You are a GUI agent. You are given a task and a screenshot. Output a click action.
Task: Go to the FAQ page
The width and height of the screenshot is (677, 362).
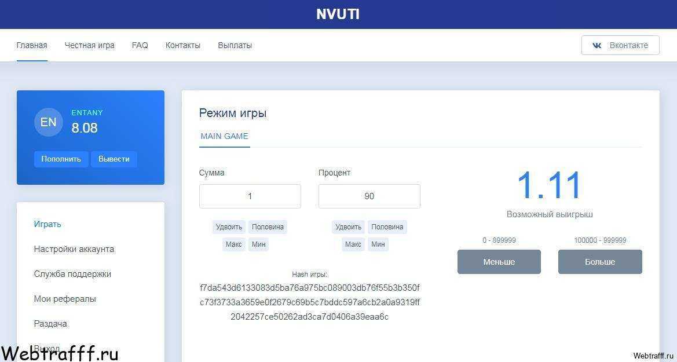click(x=140, y=45)
